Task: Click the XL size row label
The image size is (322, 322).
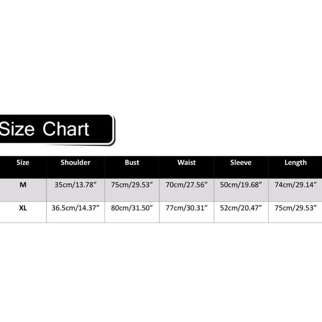Action: click(23, 208)
